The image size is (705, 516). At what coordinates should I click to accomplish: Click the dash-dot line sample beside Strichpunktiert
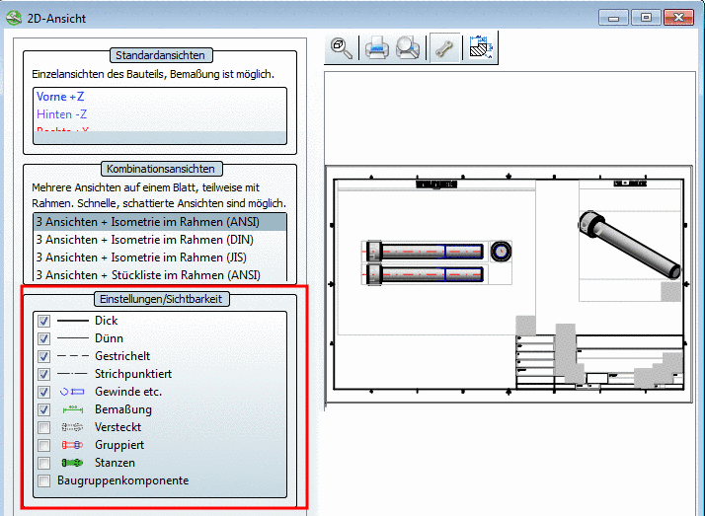72,374
